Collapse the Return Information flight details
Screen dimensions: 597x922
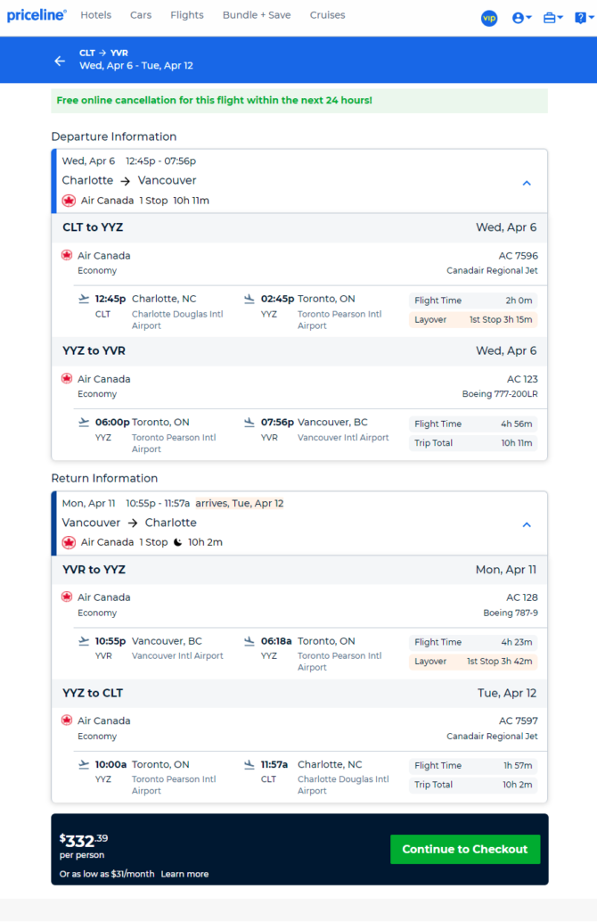[x=527, y=524]
